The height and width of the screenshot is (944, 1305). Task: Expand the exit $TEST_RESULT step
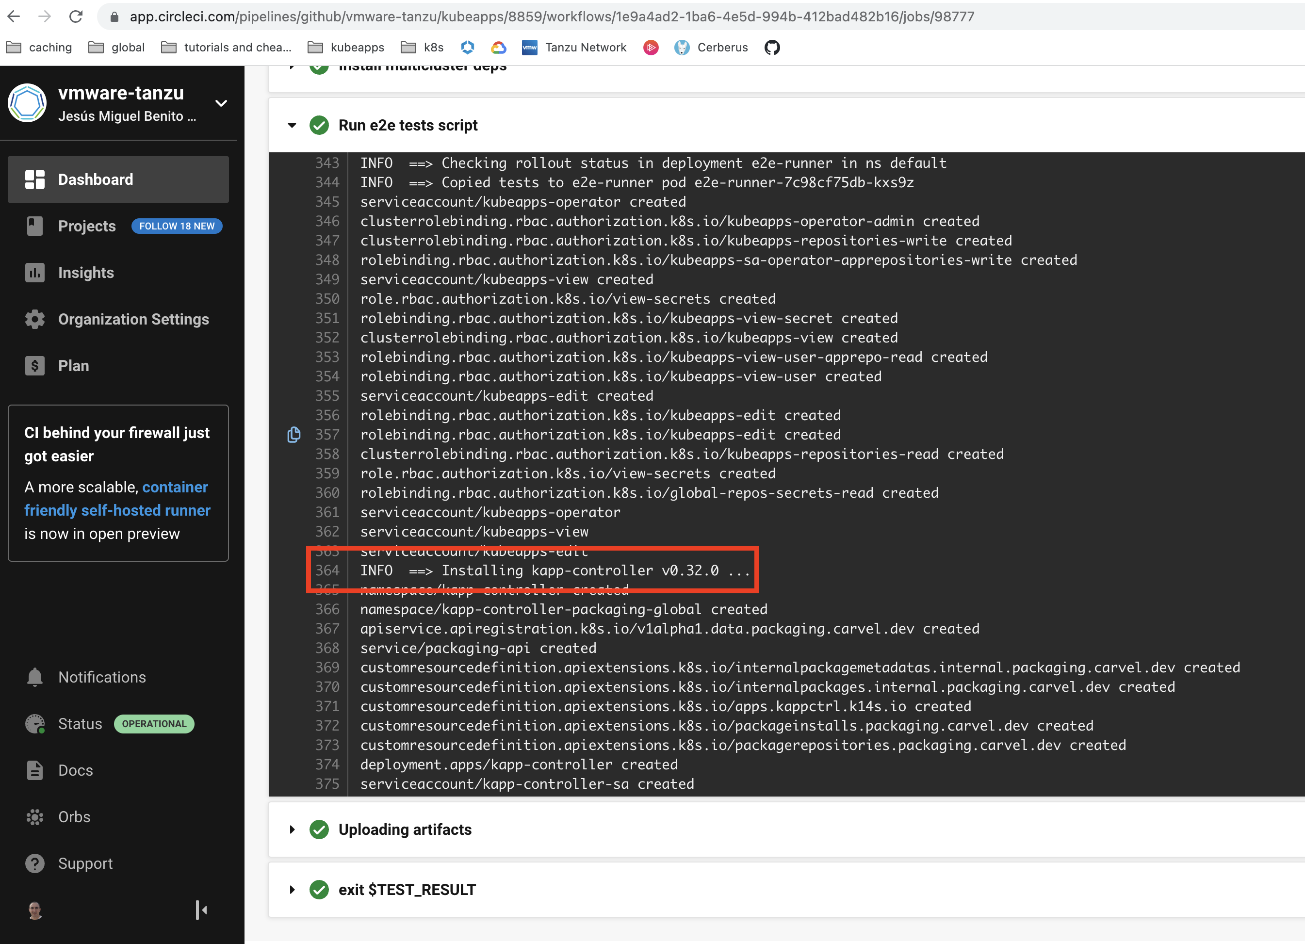tap(293, 889)
